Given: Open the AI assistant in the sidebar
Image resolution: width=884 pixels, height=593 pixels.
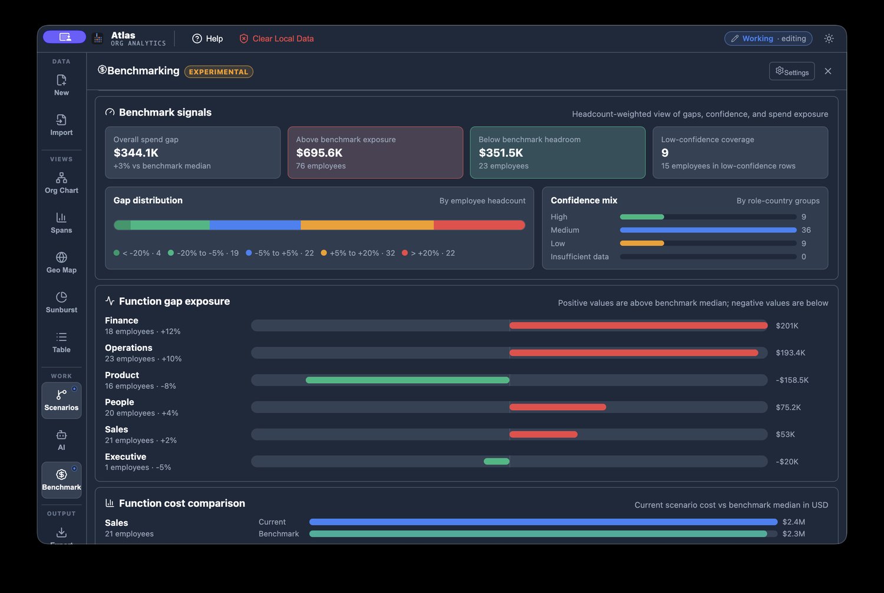Looking at the screenshot, I should click(61, 440).
